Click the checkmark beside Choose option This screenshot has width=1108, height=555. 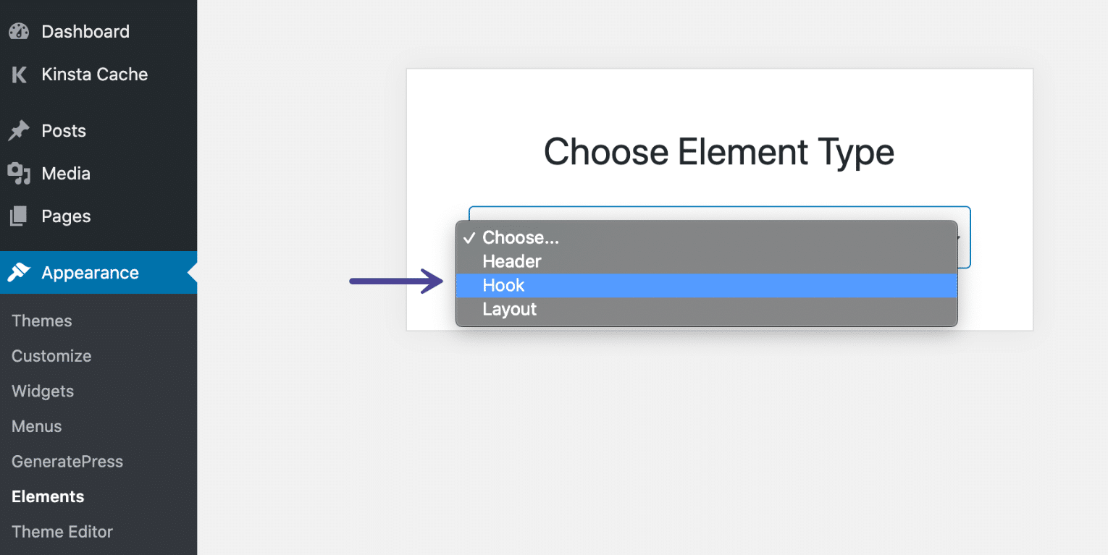(469, 237)
